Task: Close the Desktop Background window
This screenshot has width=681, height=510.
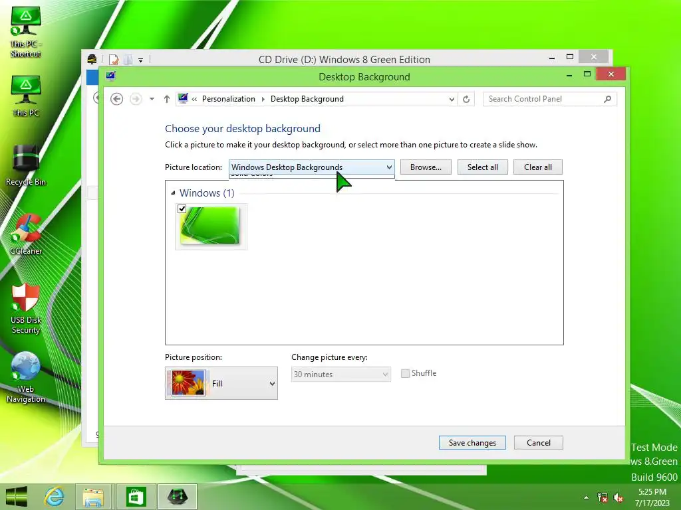Action: 611,74
